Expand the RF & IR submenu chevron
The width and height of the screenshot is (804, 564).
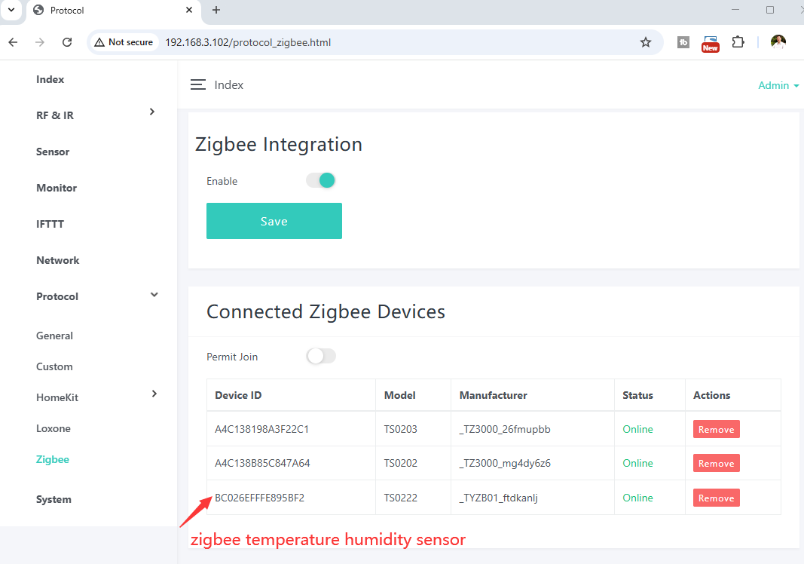click(x=152, y=112)
